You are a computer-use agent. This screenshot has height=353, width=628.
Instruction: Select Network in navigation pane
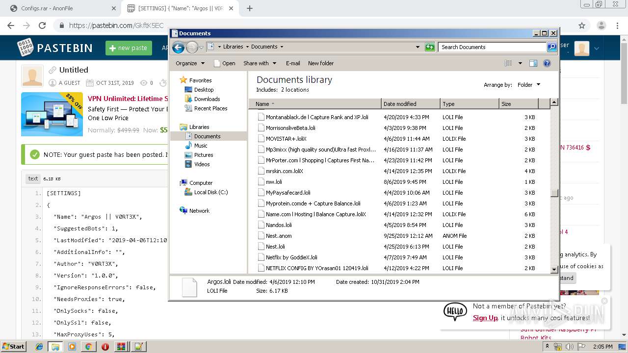click(199, 211)
